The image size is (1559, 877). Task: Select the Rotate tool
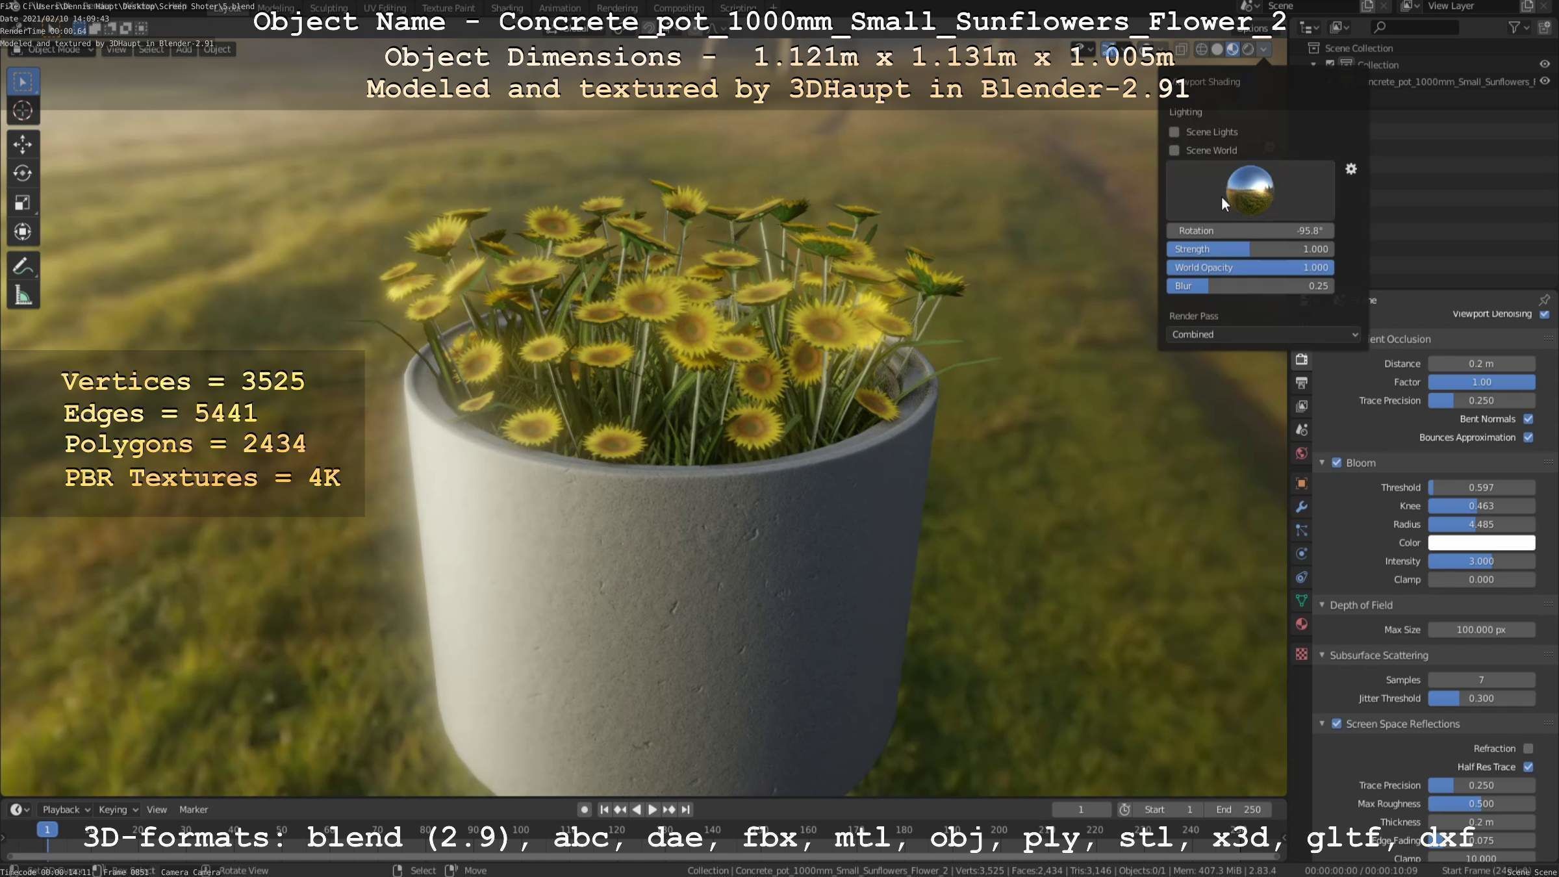click(23, 173)
